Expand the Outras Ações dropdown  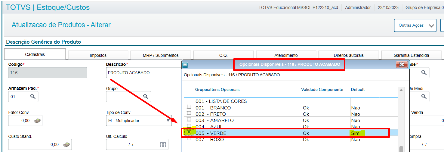(415, 25)
